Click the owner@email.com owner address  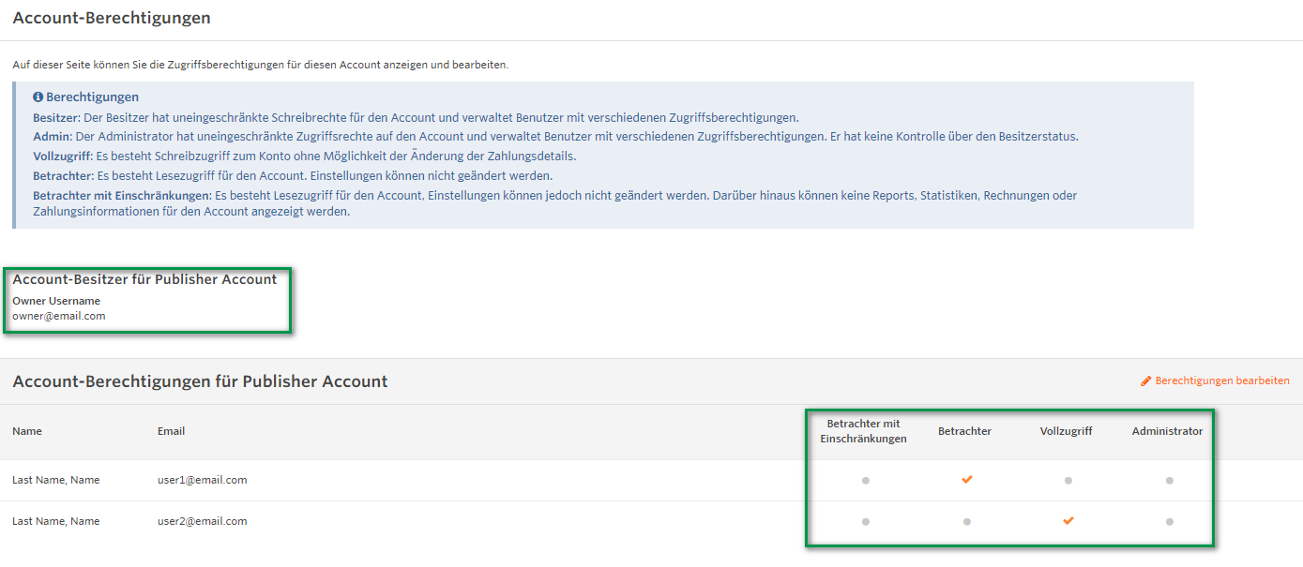pyautogui.click(x=58, y=317)
